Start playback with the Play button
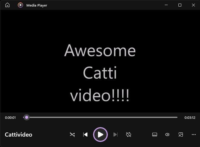The height and width of the screenshot is (147, 200). 100,135
